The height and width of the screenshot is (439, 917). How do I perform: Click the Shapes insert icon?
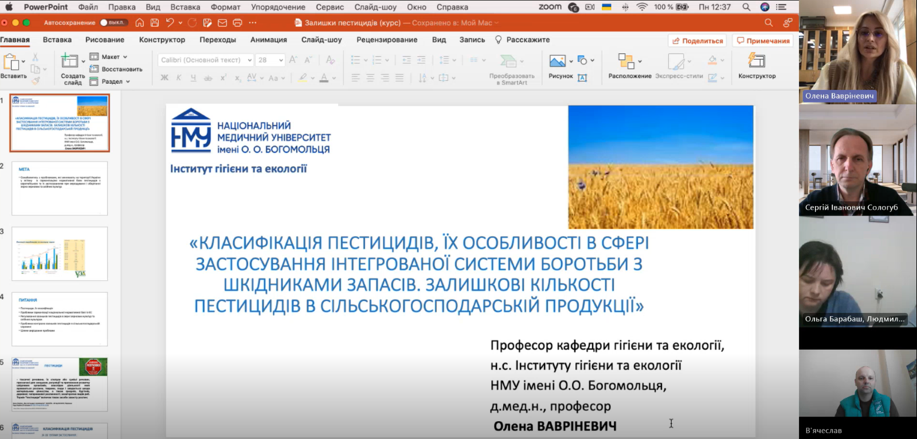coord(583,60)
